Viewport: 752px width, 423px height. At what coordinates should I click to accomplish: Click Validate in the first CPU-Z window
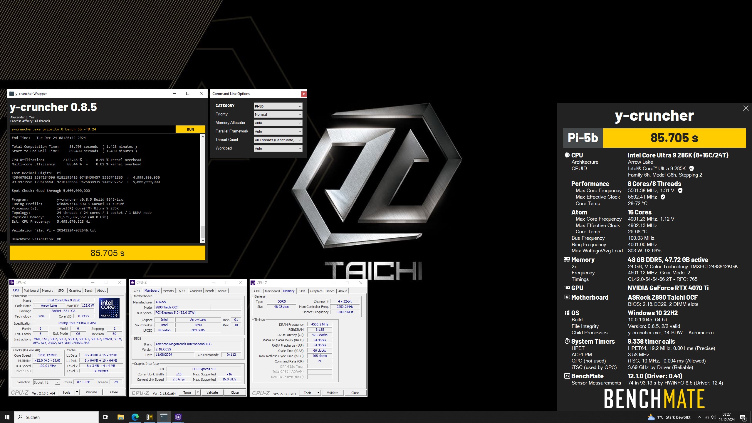coord(91,392)
